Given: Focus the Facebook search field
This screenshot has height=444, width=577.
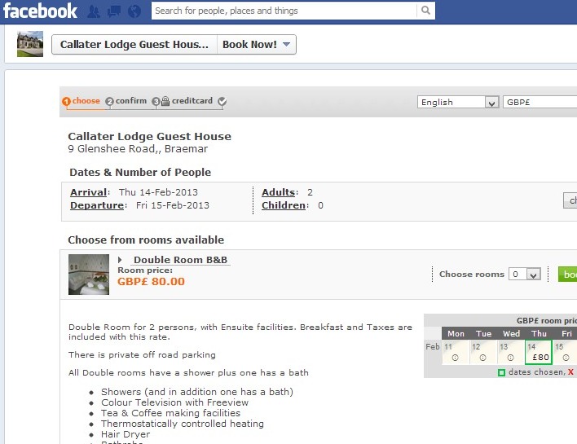Looking at the screenshot, I should (284, 11).
